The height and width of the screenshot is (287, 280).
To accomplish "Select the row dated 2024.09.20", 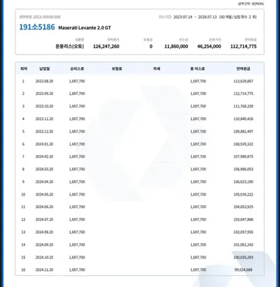I will (140, 244).
